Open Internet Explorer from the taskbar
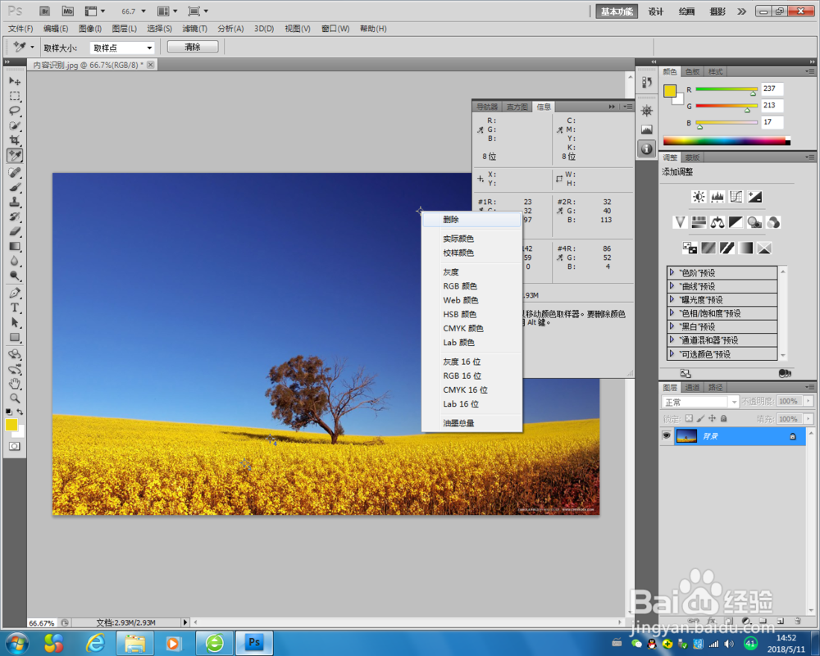 95,643
